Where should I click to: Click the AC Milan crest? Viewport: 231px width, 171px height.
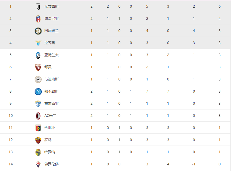pos(38,116)
